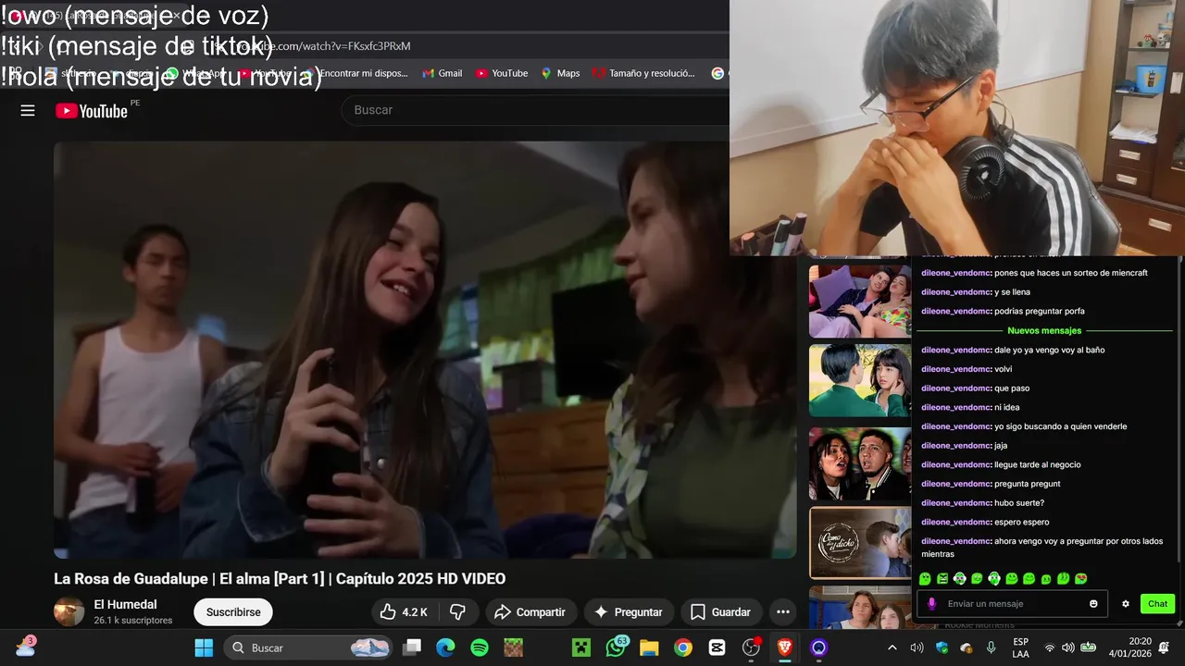Open the weather widget with 3 badge
The height and width of the screenshot is (666, 1185).
point(25,647)
